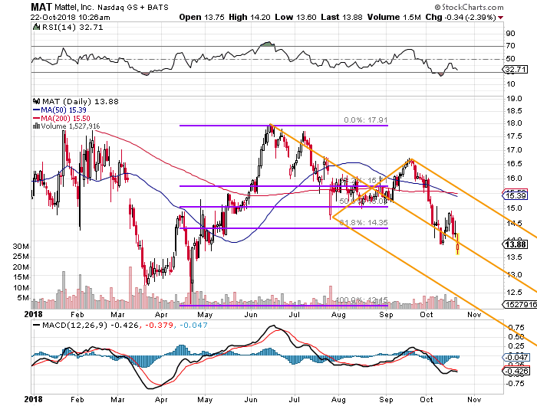537x406 pixels.
Task: Click the red MA(200) legend line marker
Action: [36, 118]
